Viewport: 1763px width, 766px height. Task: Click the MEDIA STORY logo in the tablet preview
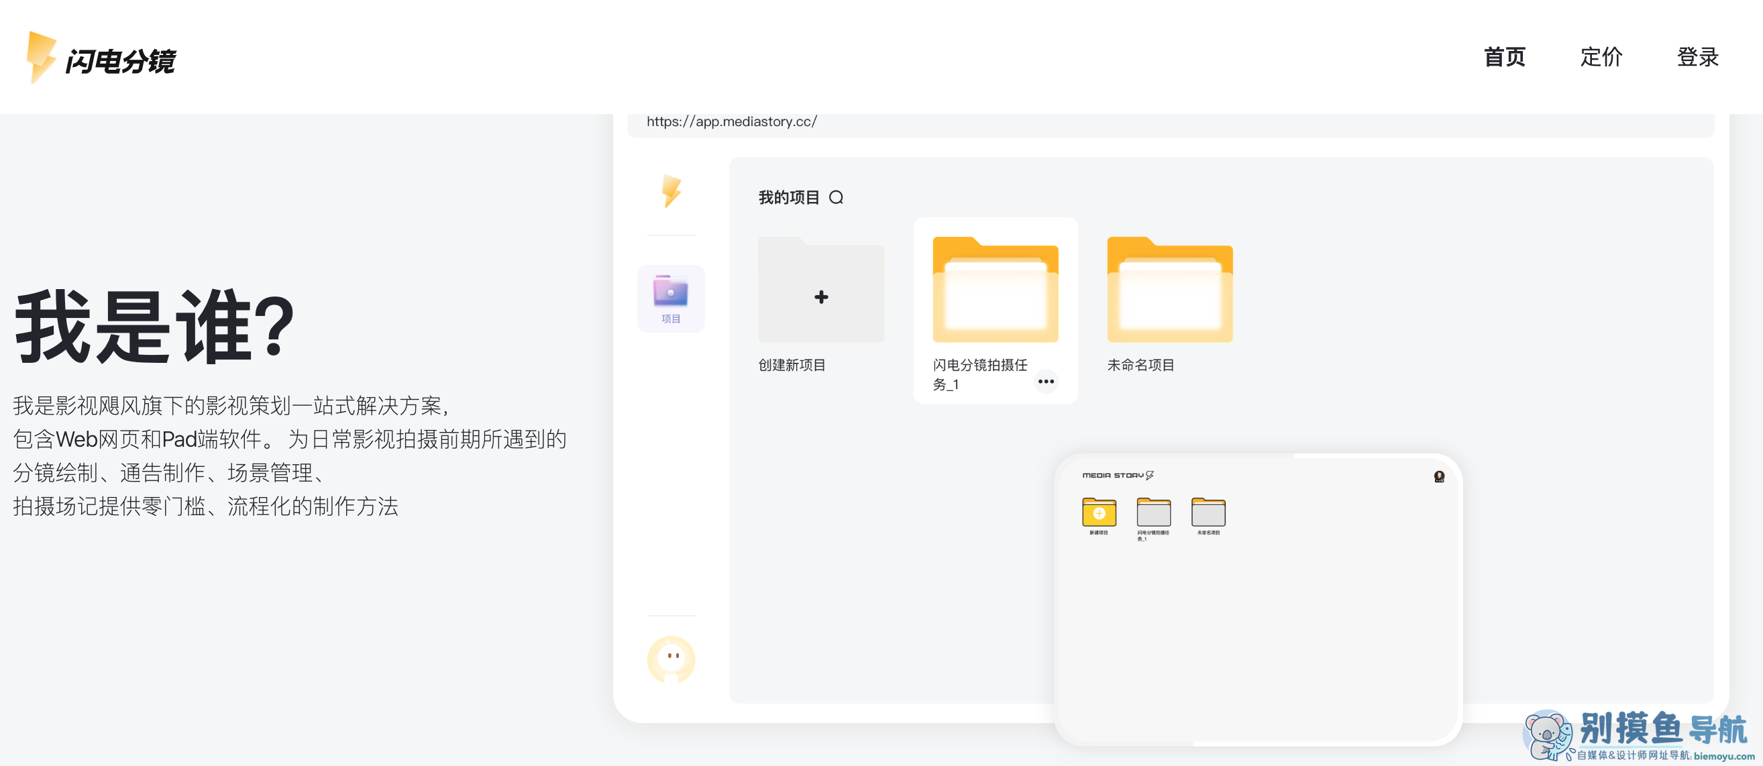click(1117, 475)
